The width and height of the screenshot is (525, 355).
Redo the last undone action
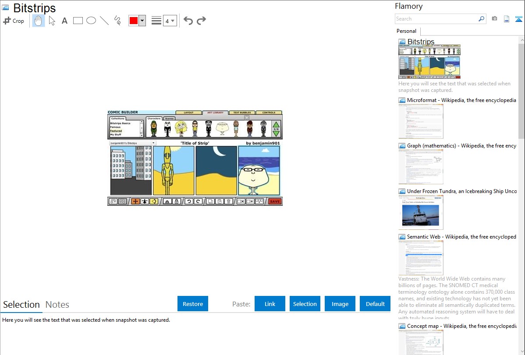click(x=201, y=21)
